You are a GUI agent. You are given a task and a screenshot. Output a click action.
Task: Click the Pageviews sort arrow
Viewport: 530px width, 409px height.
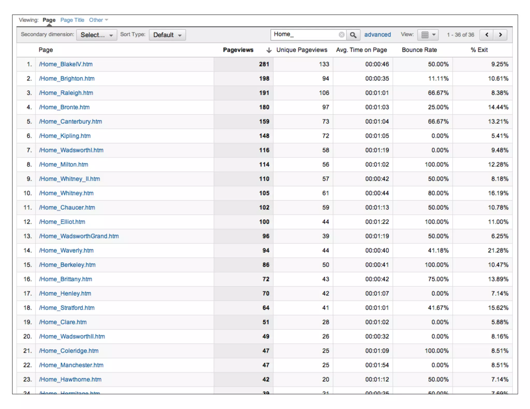pos(269,50)
